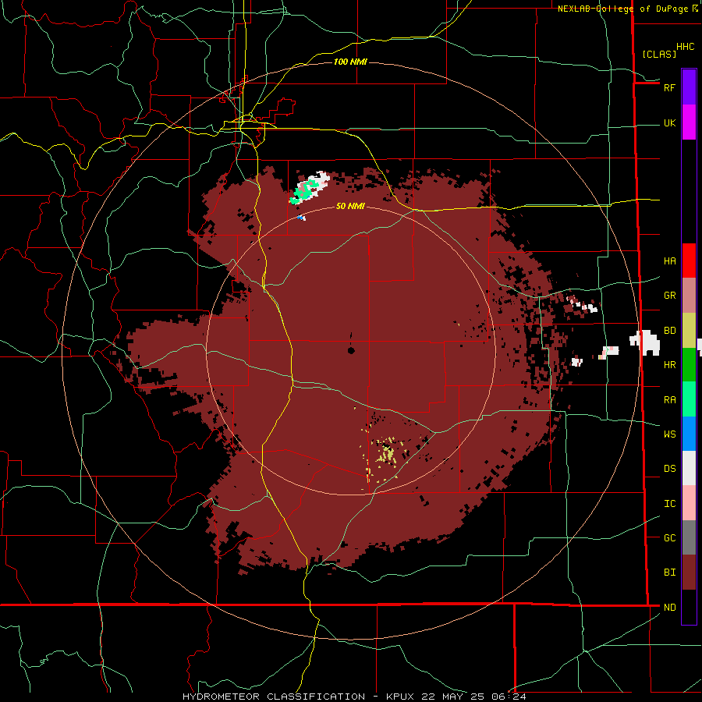The width and height of the screenshot is (702, 702).
Task: Click the small blue wet snow echo near 50 NMI ring
Action: click(x=301, y=218)
